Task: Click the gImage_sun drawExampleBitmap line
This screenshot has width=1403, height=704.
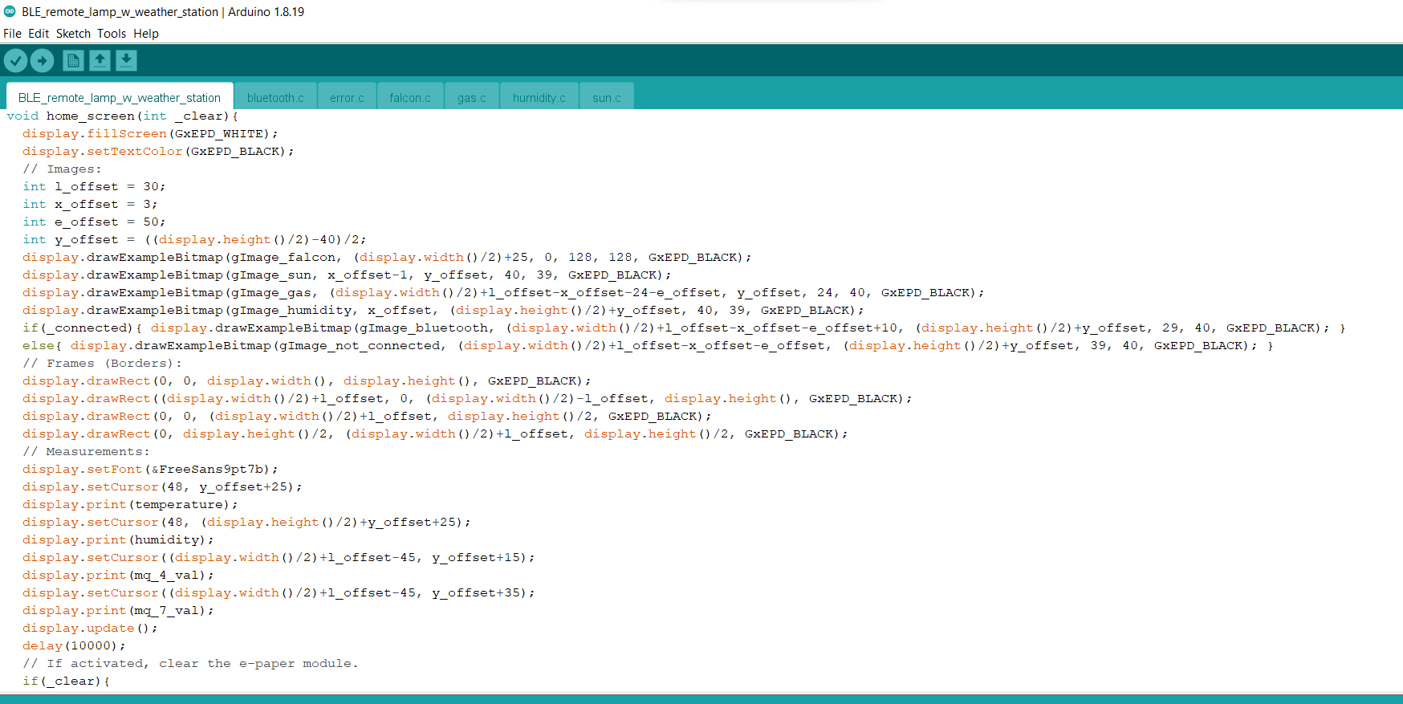Action: [x=347, y=275]
